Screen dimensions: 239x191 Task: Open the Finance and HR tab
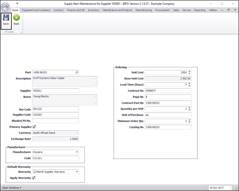pos(76,10)
